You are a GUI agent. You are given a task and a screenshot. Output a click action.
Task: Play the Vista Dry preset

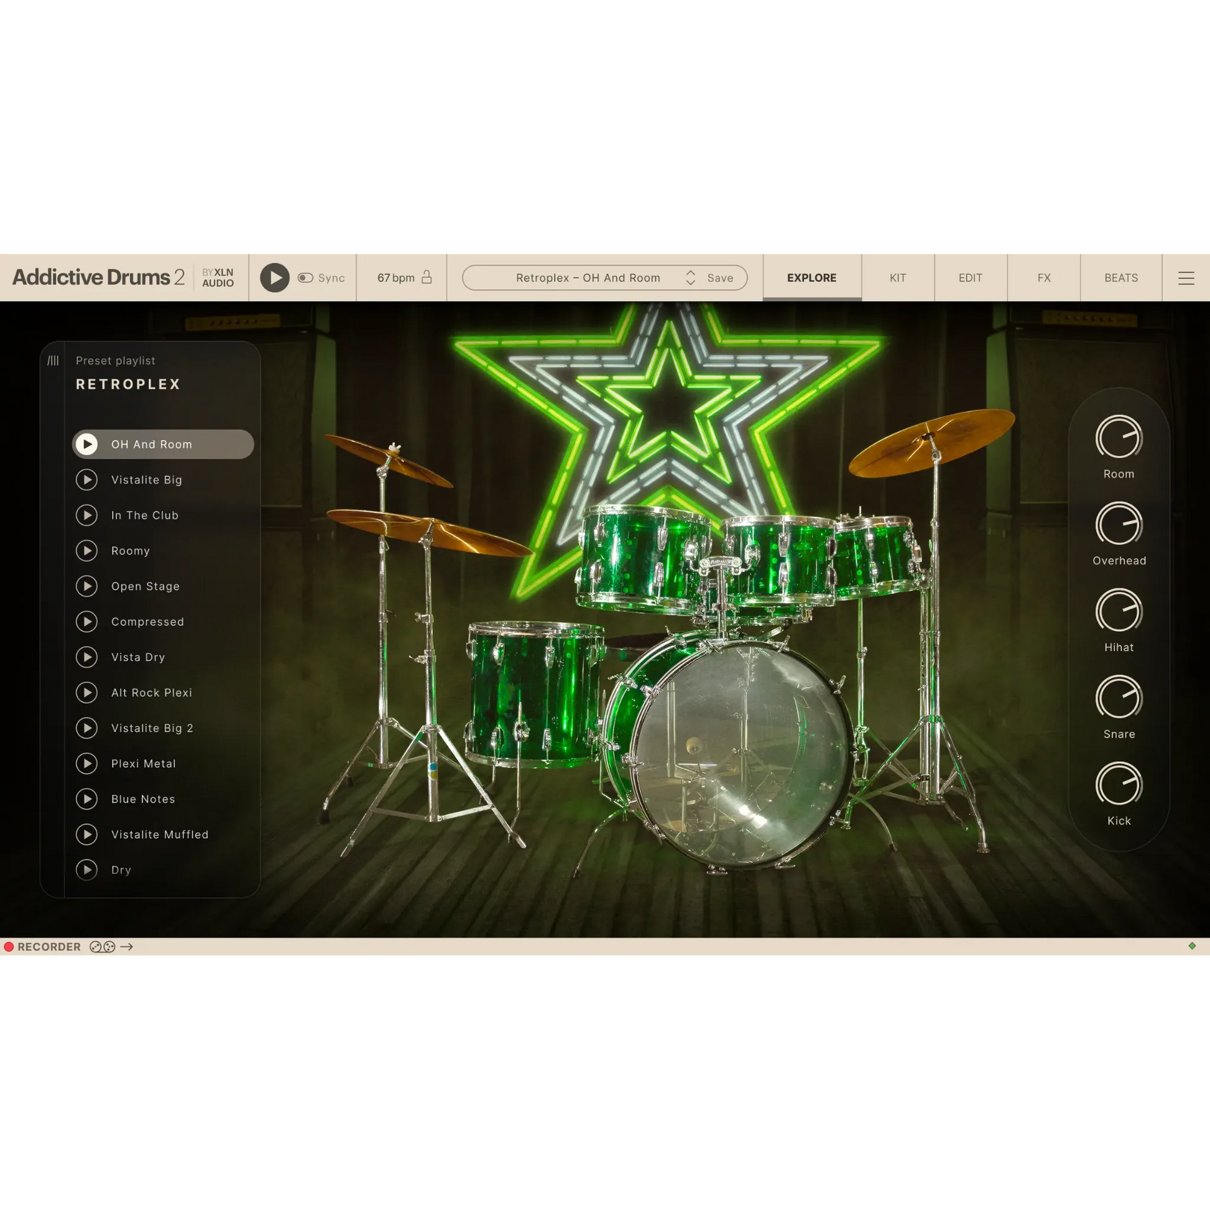click(87, 657)
